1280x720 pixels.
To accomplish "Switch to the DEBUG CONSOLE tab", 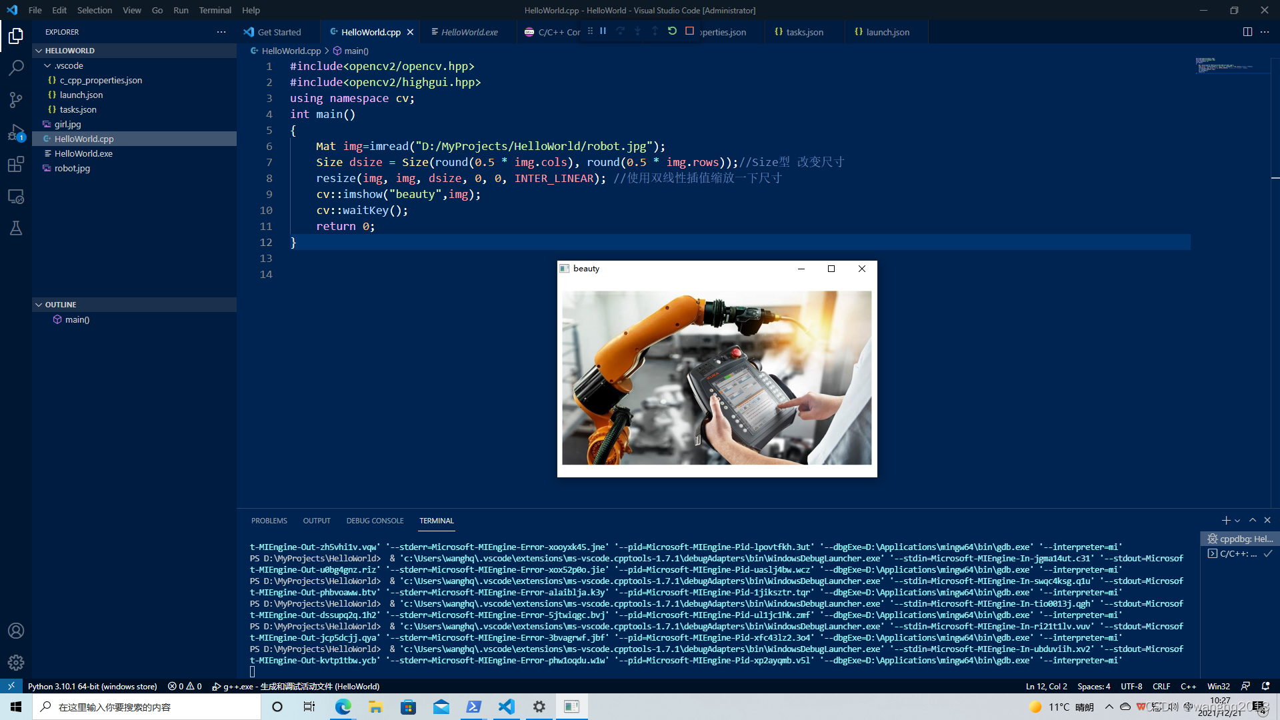I will point(375,521).
